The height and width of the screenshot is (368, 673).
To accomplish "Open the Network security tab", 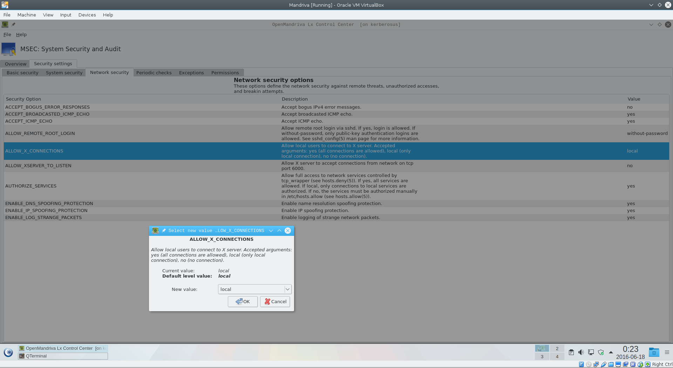I will 109,72.
